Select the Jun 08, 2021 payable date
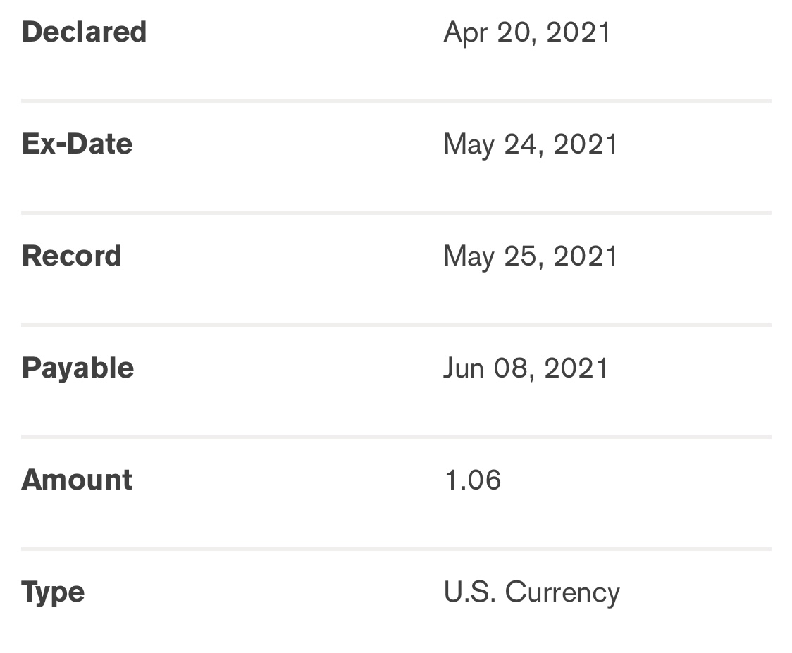This screenshot has width=792, height=653. [x=526, y=368]
